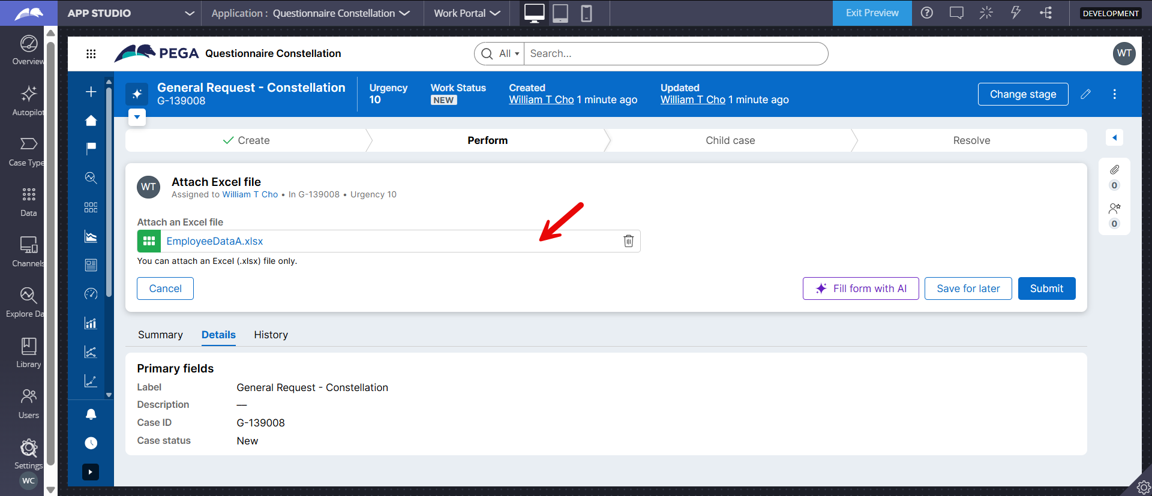The width and height of the screenshot is (1152, 496).
Task: Open the Users section
Action: (28, 404)
